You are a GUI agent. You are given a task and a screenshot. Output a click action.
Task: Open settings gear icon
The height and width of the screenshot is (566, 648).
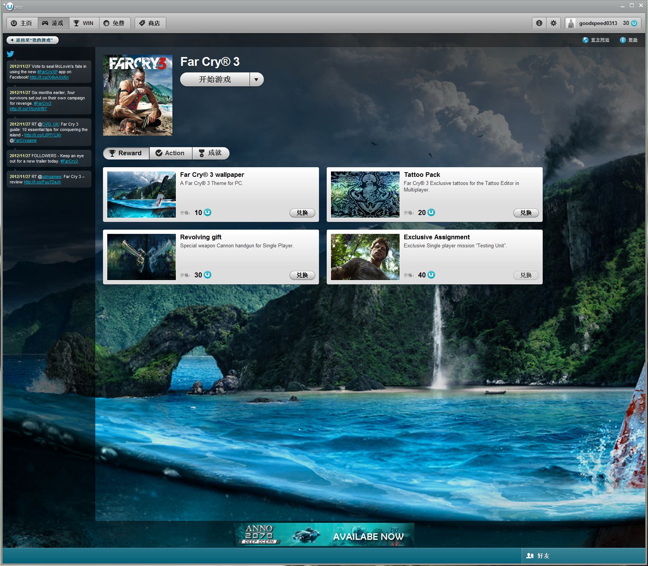click(553, 23)
